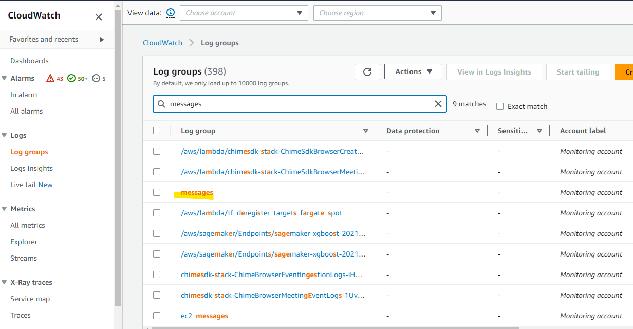Click the red in-alarm count 43
The width and height of the screenshot is (633, 329).
pos(55,79)
